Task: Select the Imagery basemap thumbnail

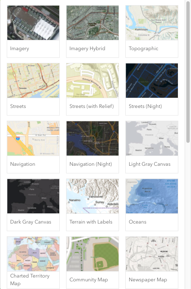Action: coord(33,23)
